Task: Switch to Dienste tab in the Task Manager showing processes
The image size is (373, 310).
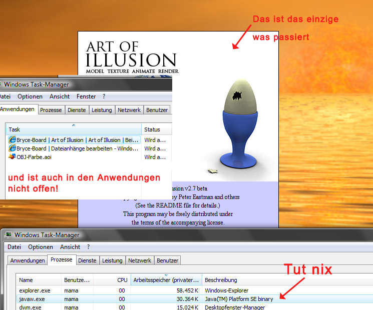Action: pos(87,260)
